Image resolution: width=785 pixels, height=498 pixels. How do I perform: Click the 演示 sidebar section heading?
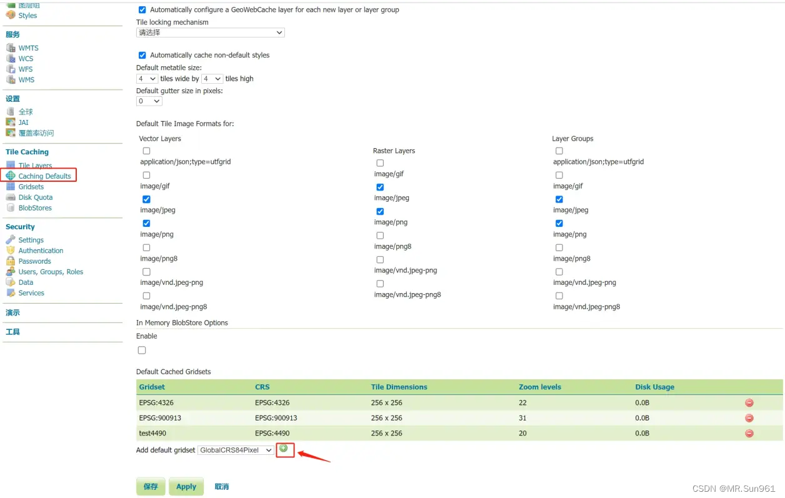pos(12,312)
